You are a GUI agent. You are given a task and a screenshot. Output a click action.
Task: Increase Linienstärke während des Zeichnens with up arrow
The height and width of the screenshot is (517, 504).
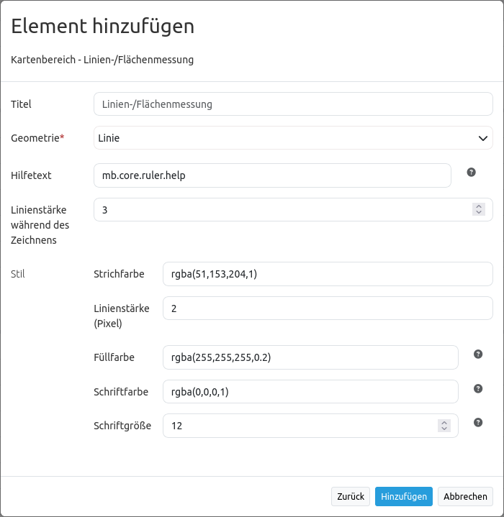(479, 206)
